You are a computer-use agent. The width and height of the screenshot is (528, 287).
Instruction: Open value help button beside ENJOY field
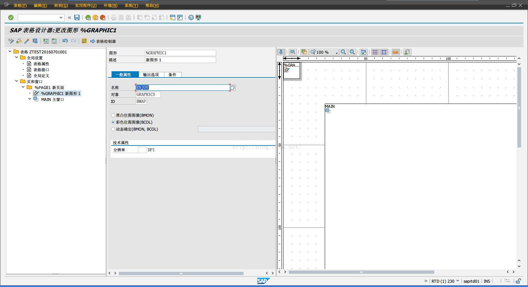tap(233, 87)
